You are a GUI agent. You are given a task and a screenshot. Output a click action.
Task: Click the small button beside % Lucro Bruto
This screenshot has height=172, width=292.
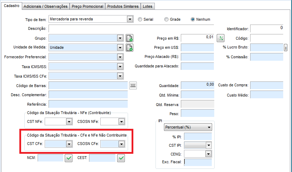[x=286, y=47]
